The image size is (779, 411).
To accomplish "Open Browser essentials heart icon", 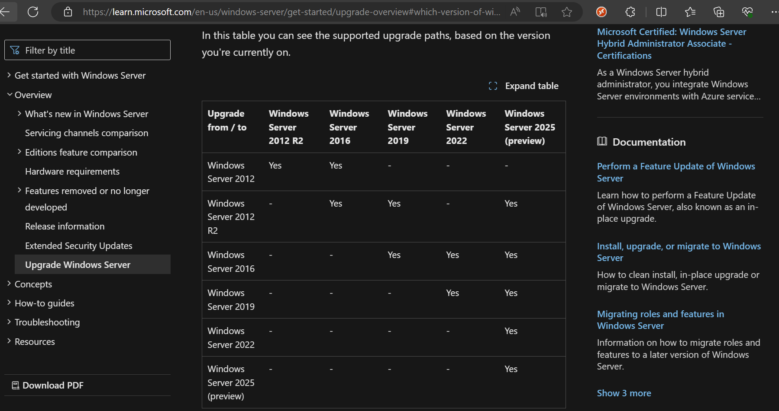I will pos(747,12).
